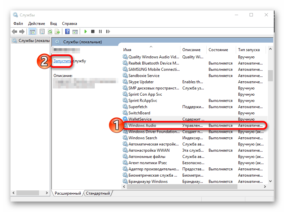The width and height of the screenshot is (285, 212).
Task: Open the Справка menu
Action: 70,24
